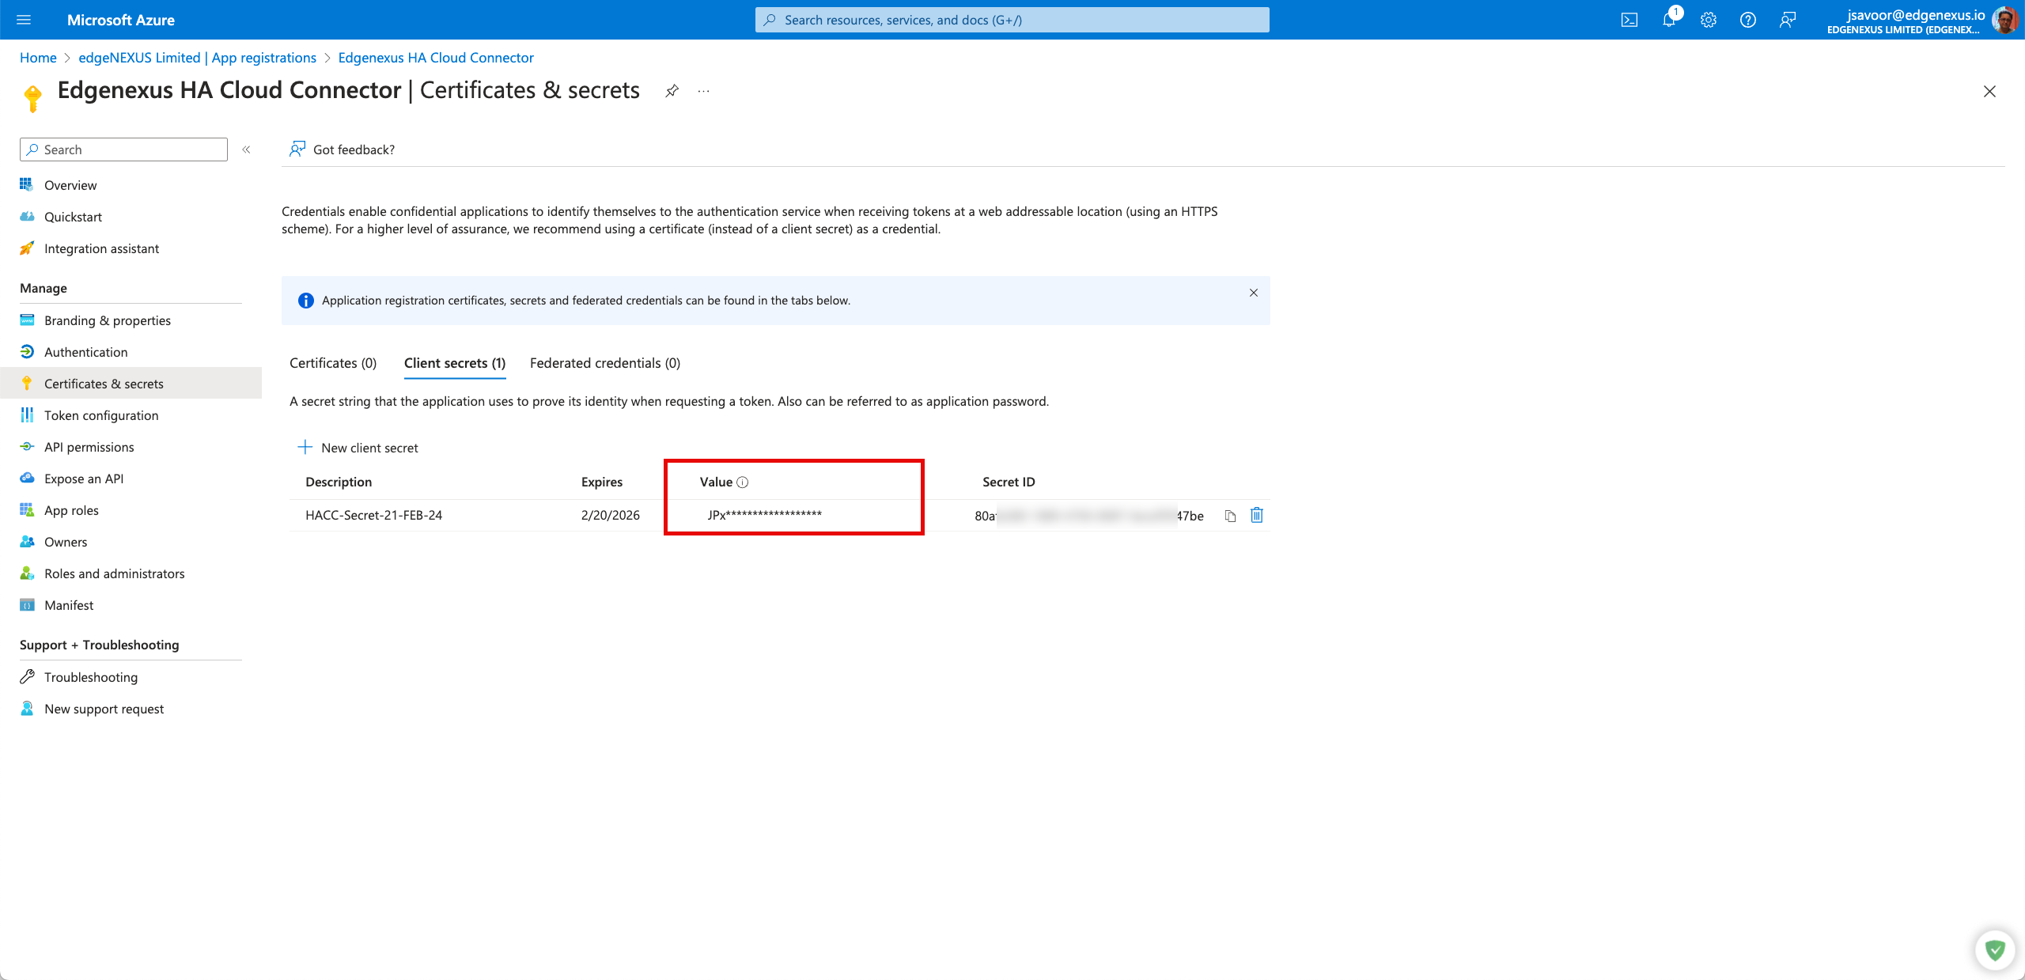
Task: Open the help question mark icon
Action: coord(1747,20)
